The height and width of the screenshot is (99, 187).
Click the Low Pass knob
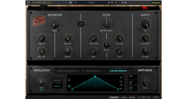tap(119, 38)
